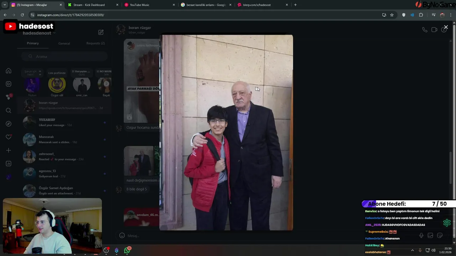Open the zehrooss1_ conversation
Viewport: 456px width, 256px height.
click(64, 156)
